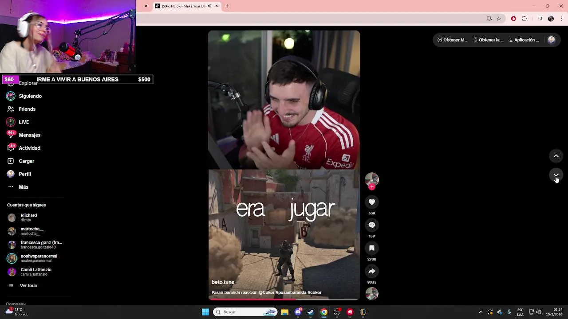The width and height of the screenshot is (568, 319).
Task: Open the Chrome profile avatar
Action: tap(551, 19)
